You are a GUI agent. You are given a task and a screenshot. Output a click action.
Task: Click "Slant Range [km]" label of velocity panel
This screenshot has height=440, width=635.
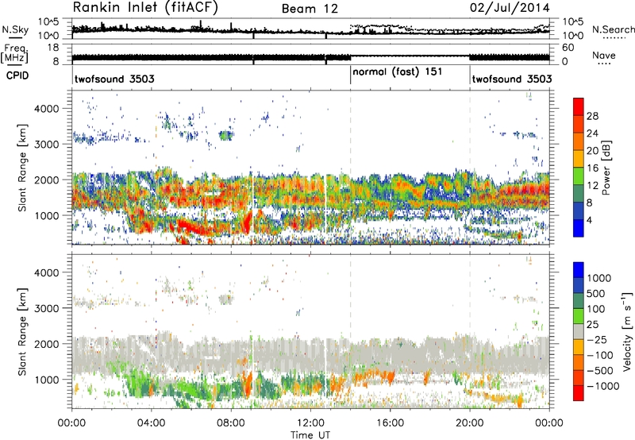pyautogui.click(x=22, y=331)
